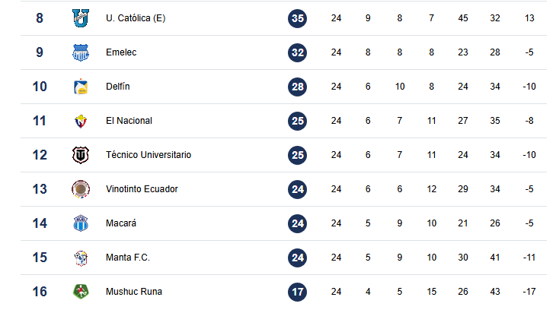Click the U. Católica team crest
This screenshot has width=556, height=313.
point(80,17)
